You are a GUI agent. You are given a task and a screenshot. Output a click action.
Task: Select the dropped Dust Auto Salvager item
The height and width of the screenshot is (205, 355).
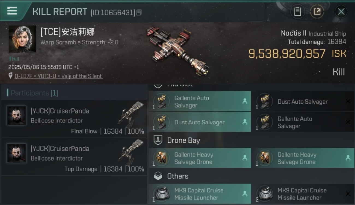point(200,122)
